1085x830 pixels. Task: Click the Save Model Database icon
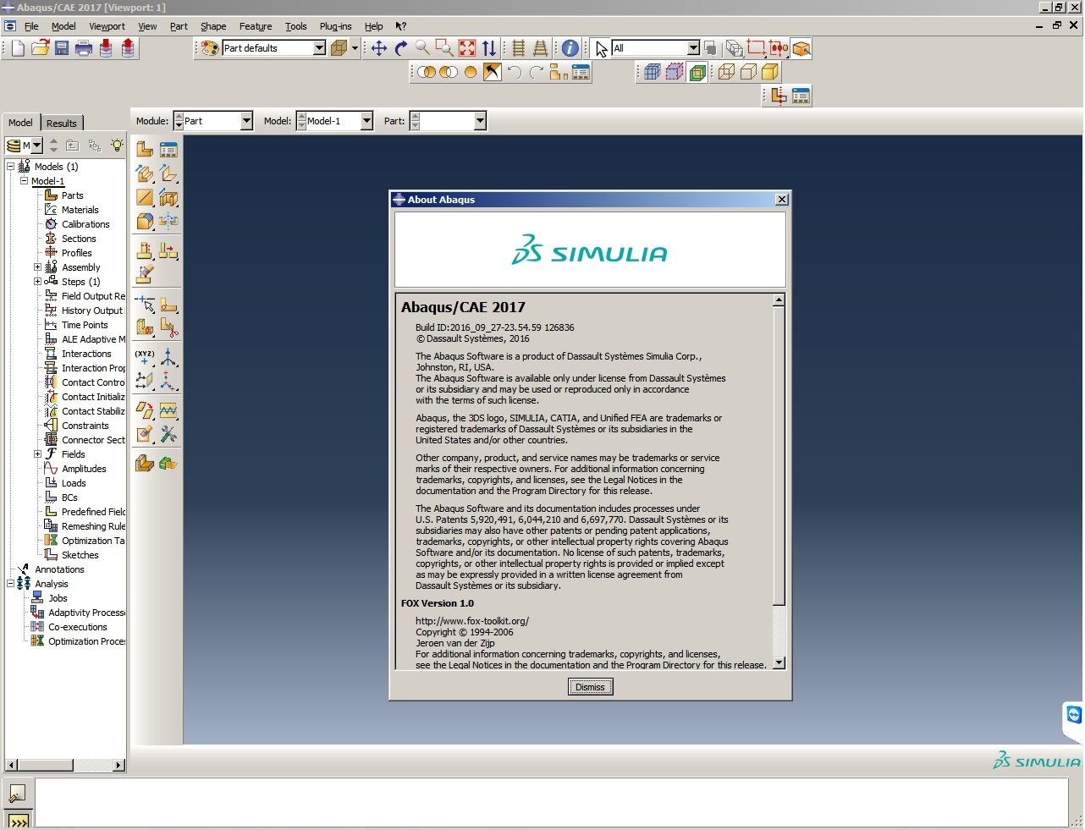[x=62, y=48]
